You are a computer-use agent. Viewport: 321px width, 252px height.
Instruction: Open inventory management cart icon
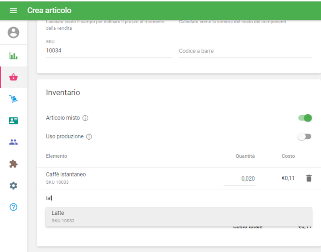(x=13, y=99)
